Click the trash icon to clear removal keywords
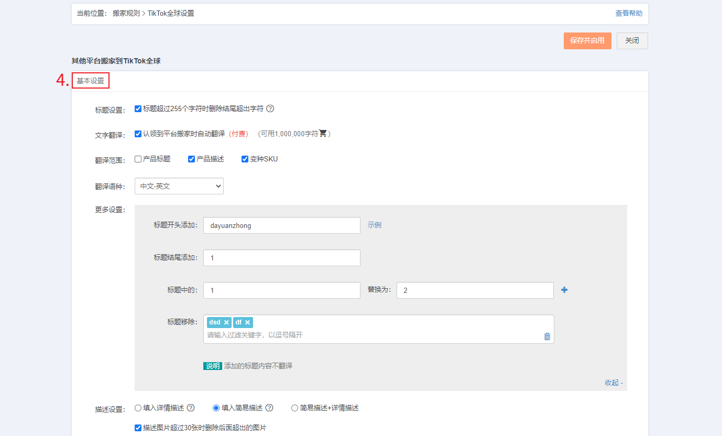 pos(547,336)
